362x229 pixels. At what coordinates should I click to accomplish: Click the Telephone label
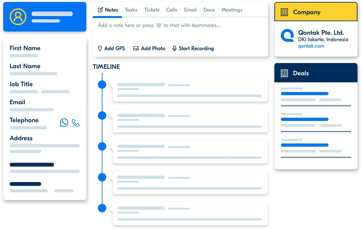click(24, 120)
